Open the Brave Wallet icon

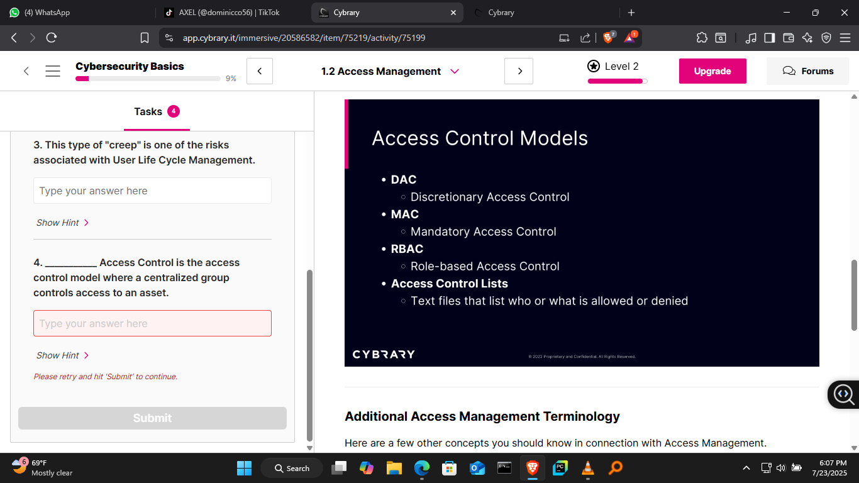pos(788,38)
